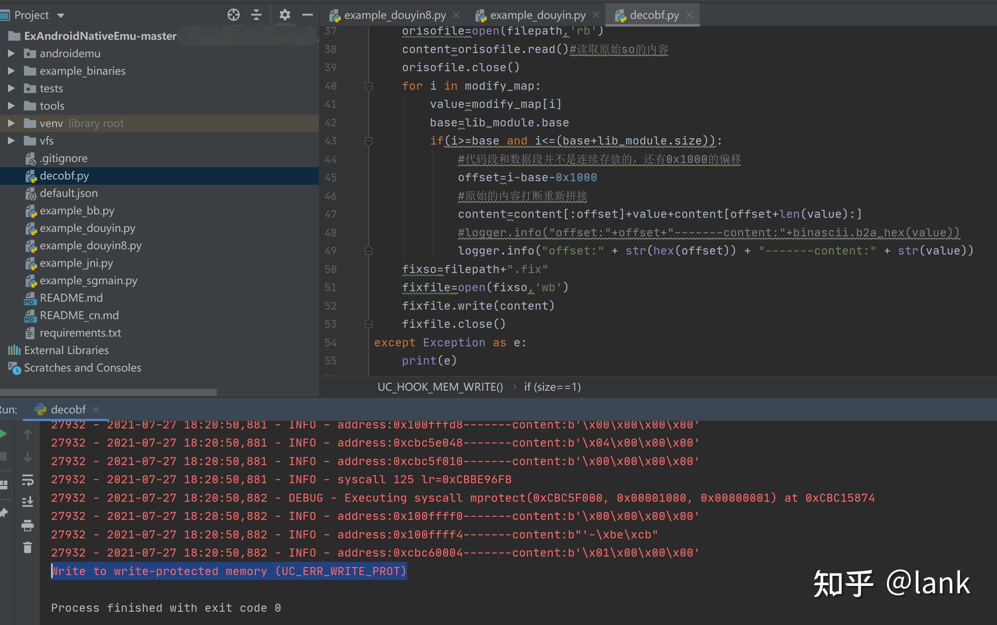Viewport: 997px width, 625px height.
Task: Clear console output with trash icon
Action: 27,548
